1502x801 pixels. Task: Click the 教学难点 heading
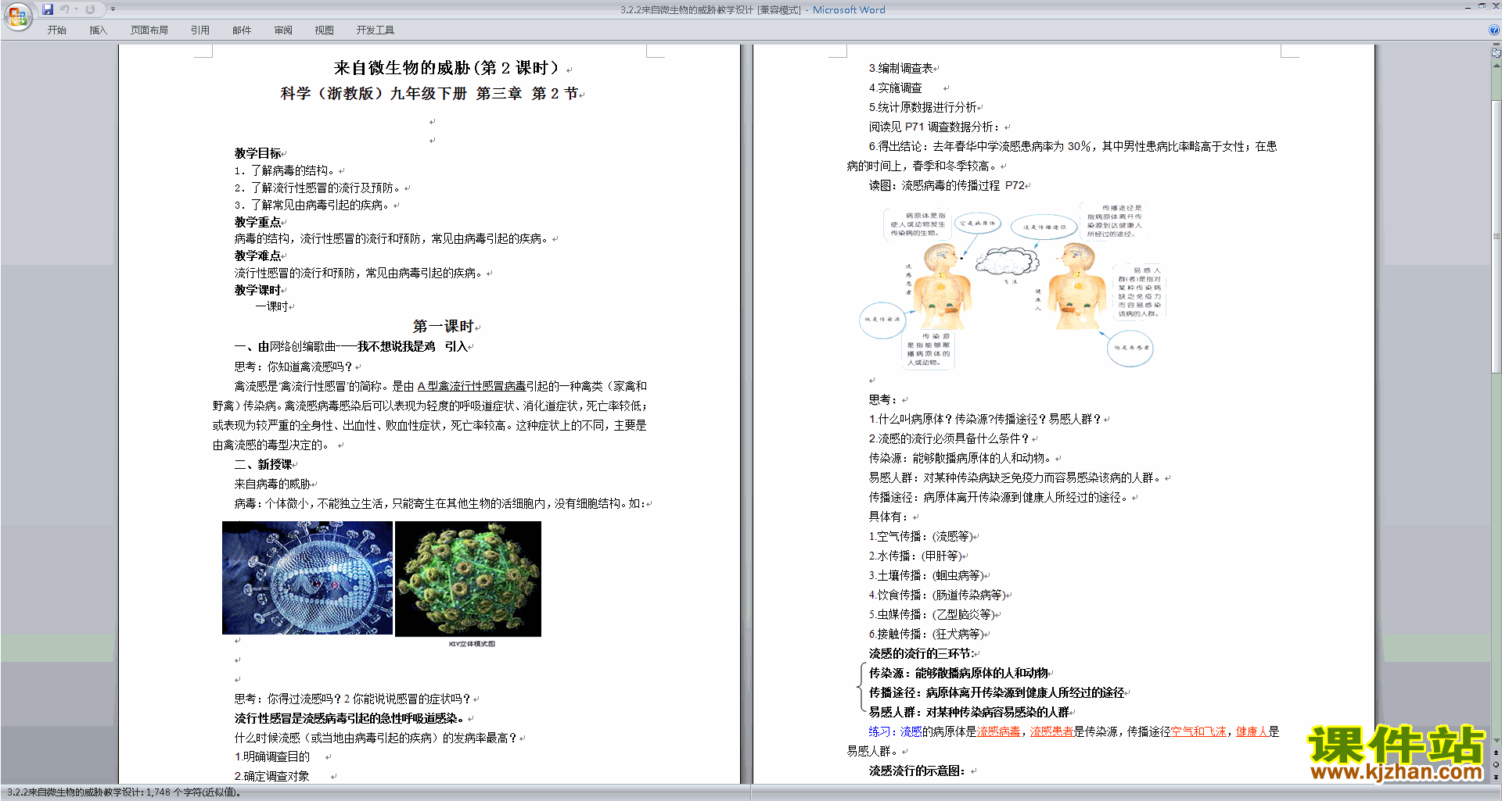coord(257,256)
